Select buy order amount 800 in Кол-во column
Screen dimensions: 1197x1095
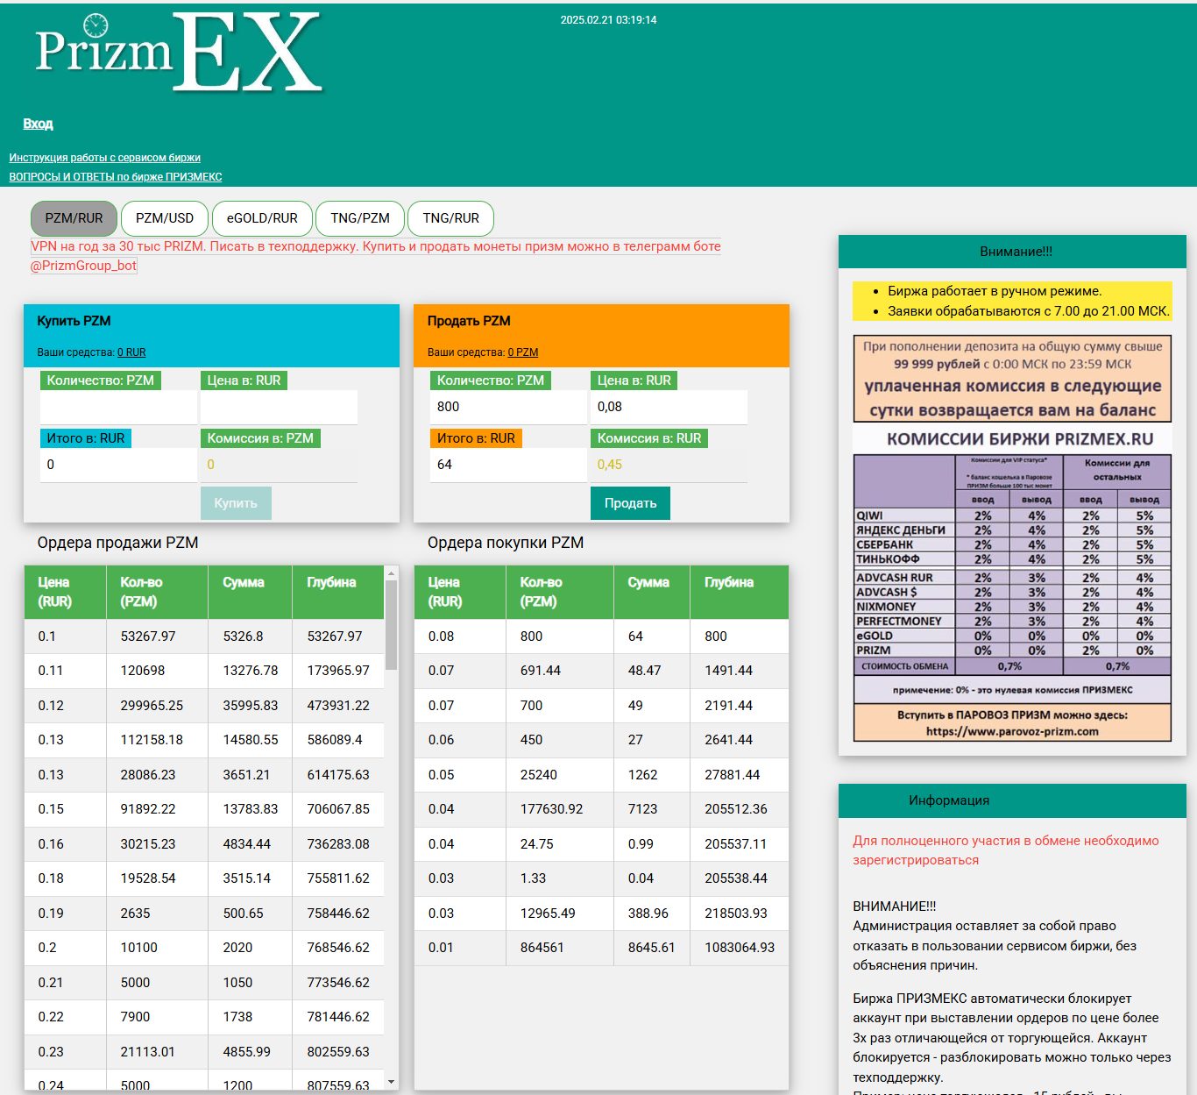[531, 636]
